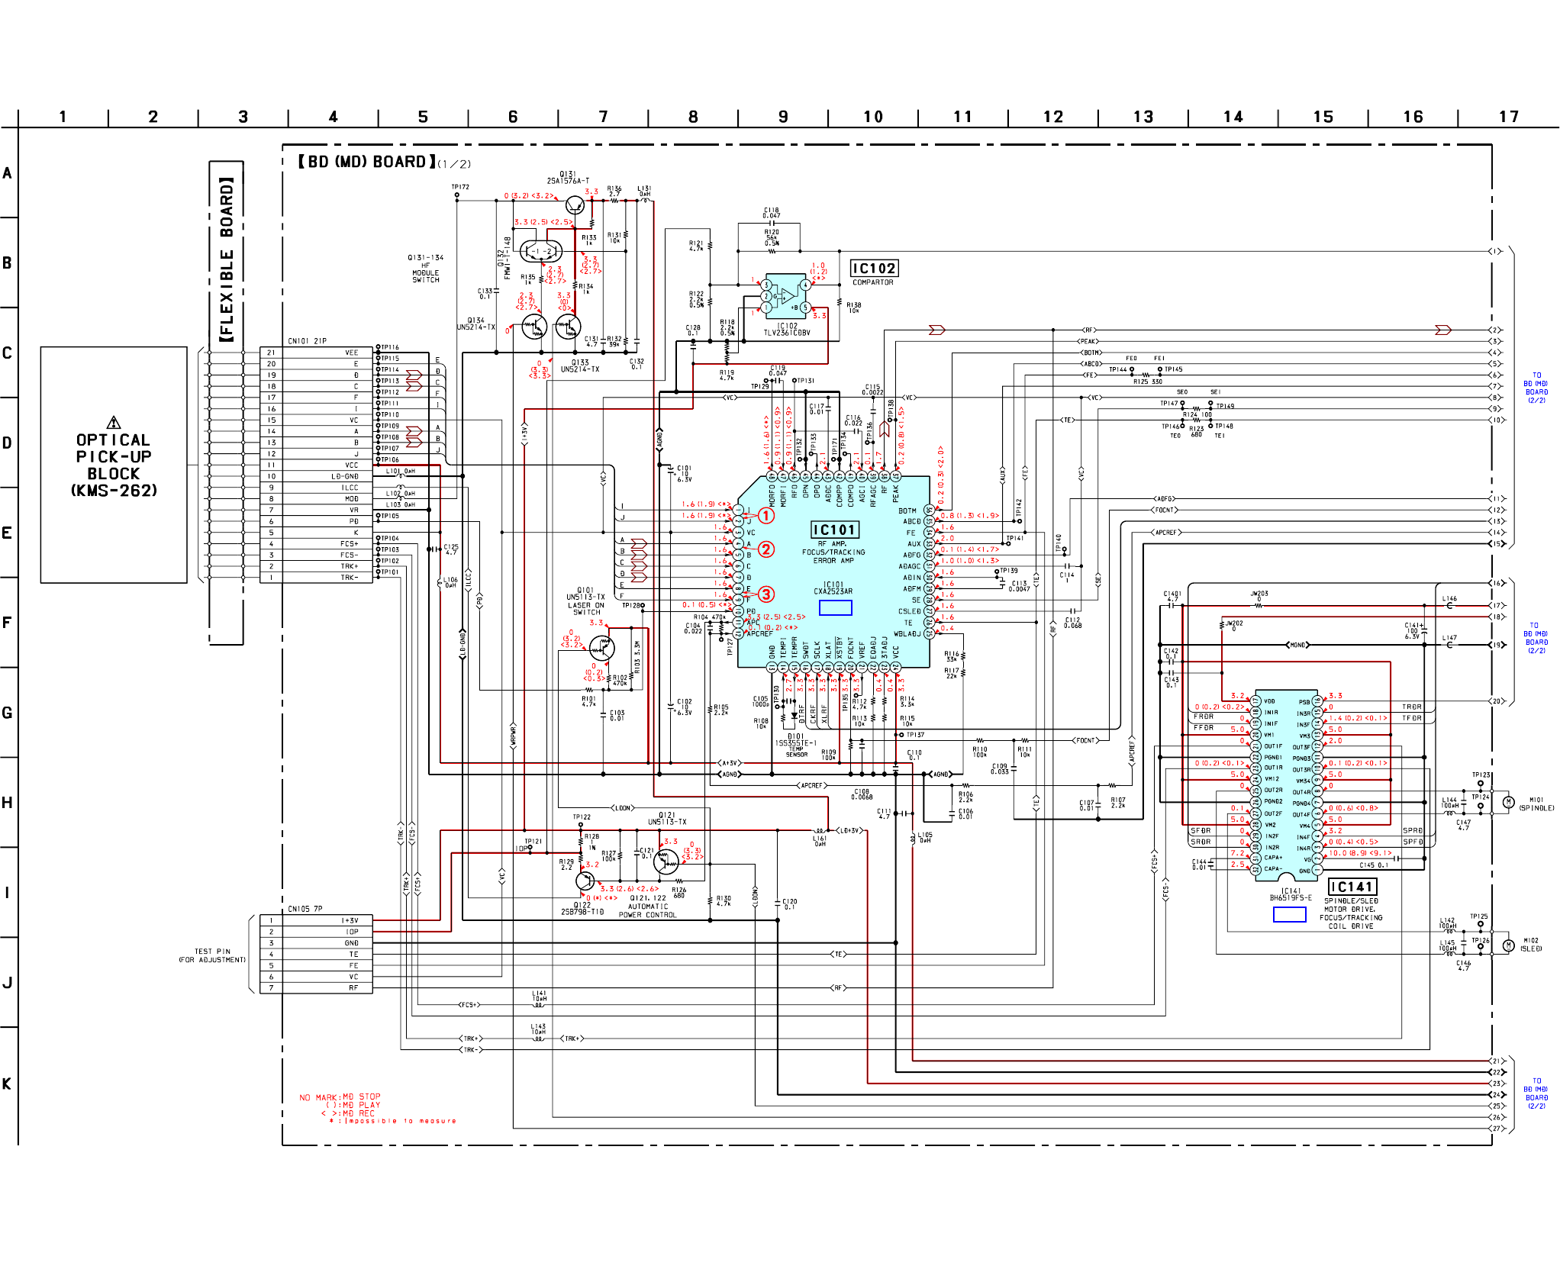Screen dimensions: 1560x1285
Task: Click column header number 9
Action: [x=783, y=117]
